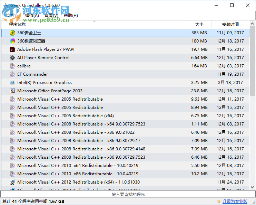Viewport: 256px width, 205px height.
Task: Open the 查看(V) menu
Action: (51, 16)
